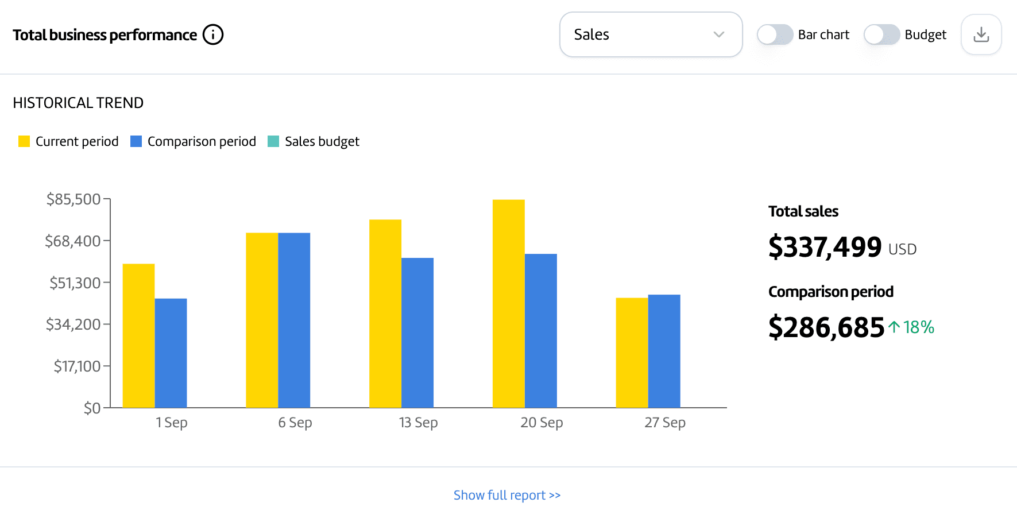
Task: Toggle the Sales budget legend item
Action: click(x=313, y=141)
